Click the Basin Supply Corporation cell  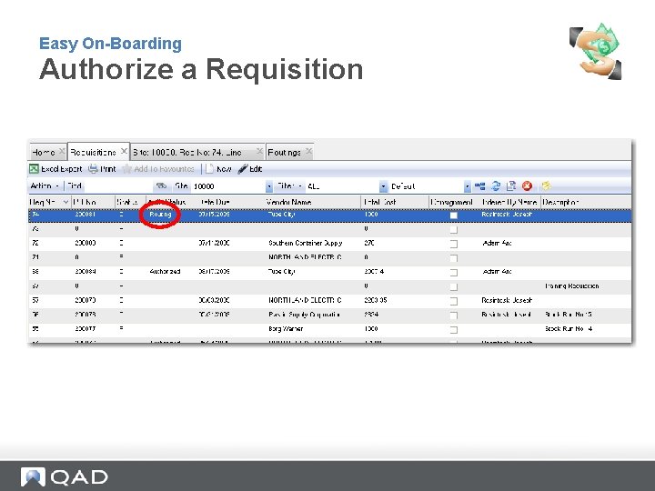pos(304,315)
